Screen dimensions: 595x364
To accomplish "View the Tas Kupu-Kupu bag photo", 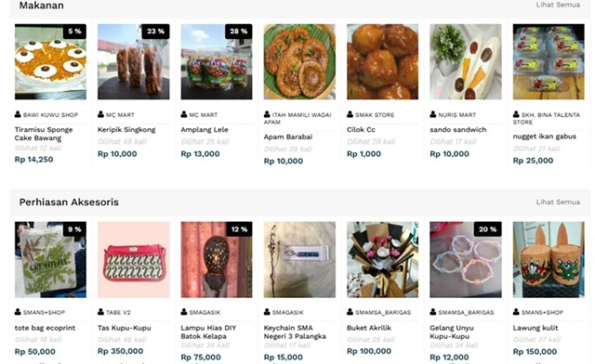I will 134,259.
